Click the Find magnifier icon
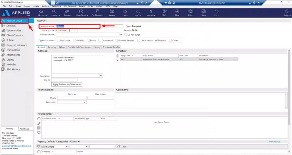This screenshot has width=292, height=155. [x=119, y=147]
